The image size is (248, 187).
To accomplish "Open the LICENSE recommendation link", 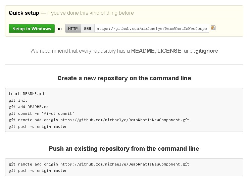I will tap(169, 51).
